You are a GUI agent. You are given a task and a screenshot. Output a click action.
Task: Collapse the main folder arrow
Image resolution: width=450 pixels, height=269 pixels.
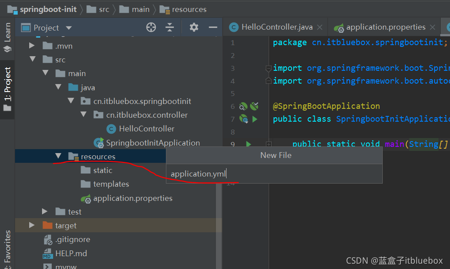coord(45,73)
